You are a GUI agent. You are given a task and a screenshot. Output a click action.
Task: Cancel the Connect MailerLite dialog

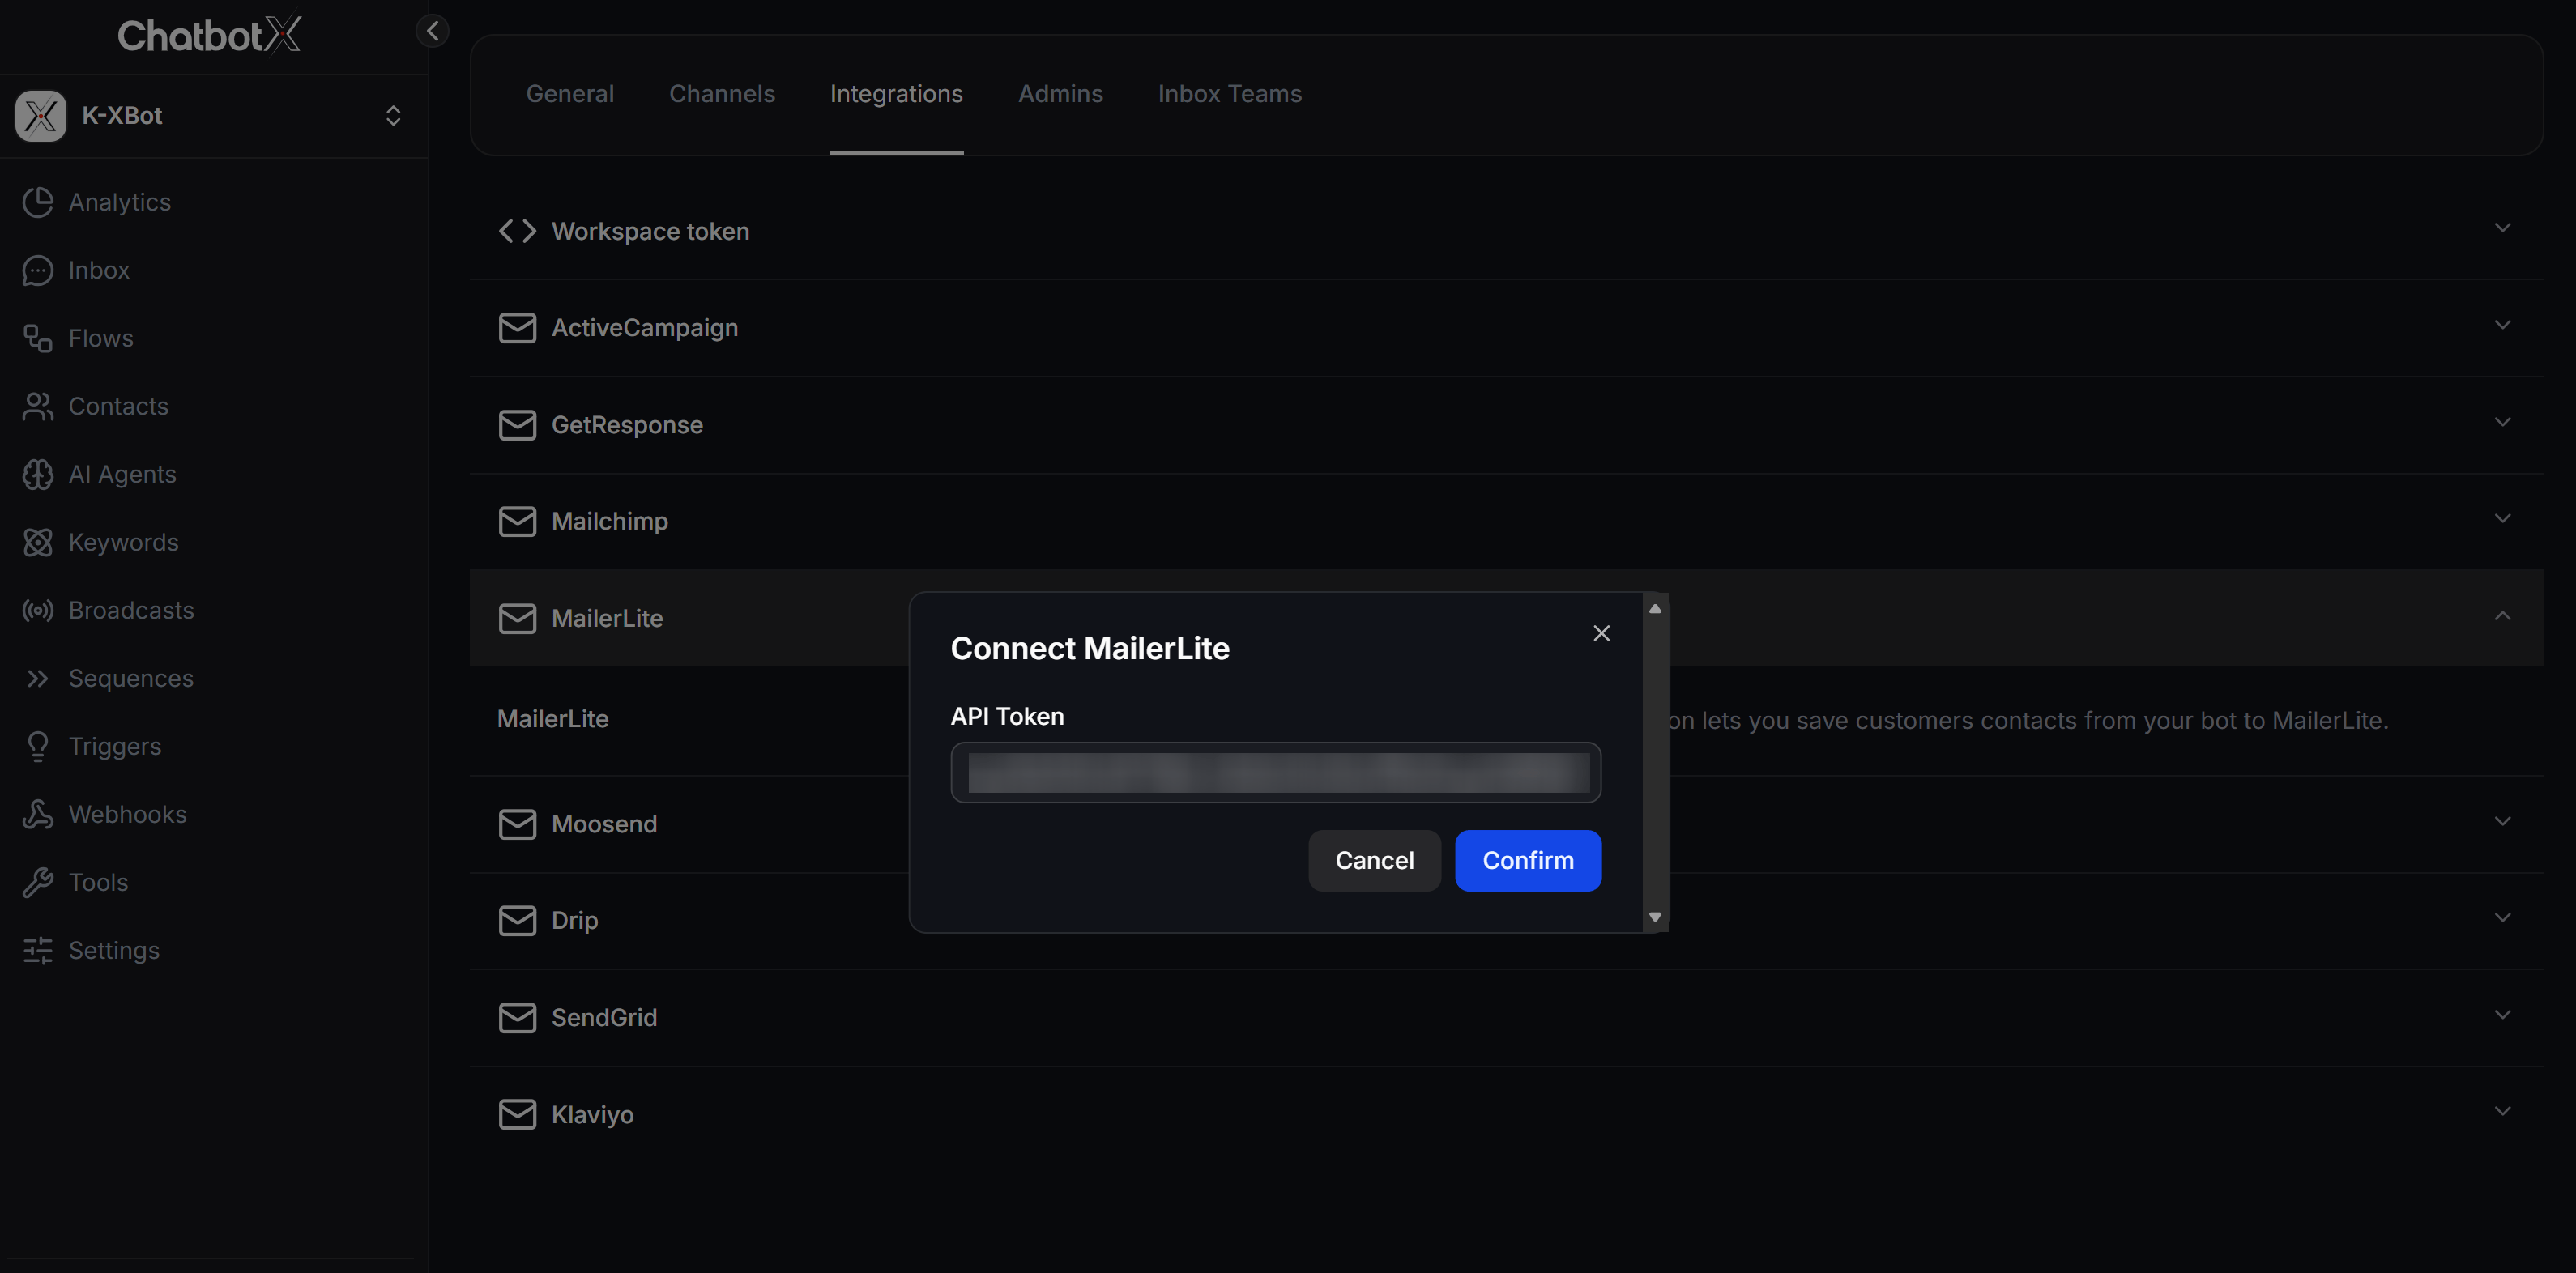coord(1374,860)
